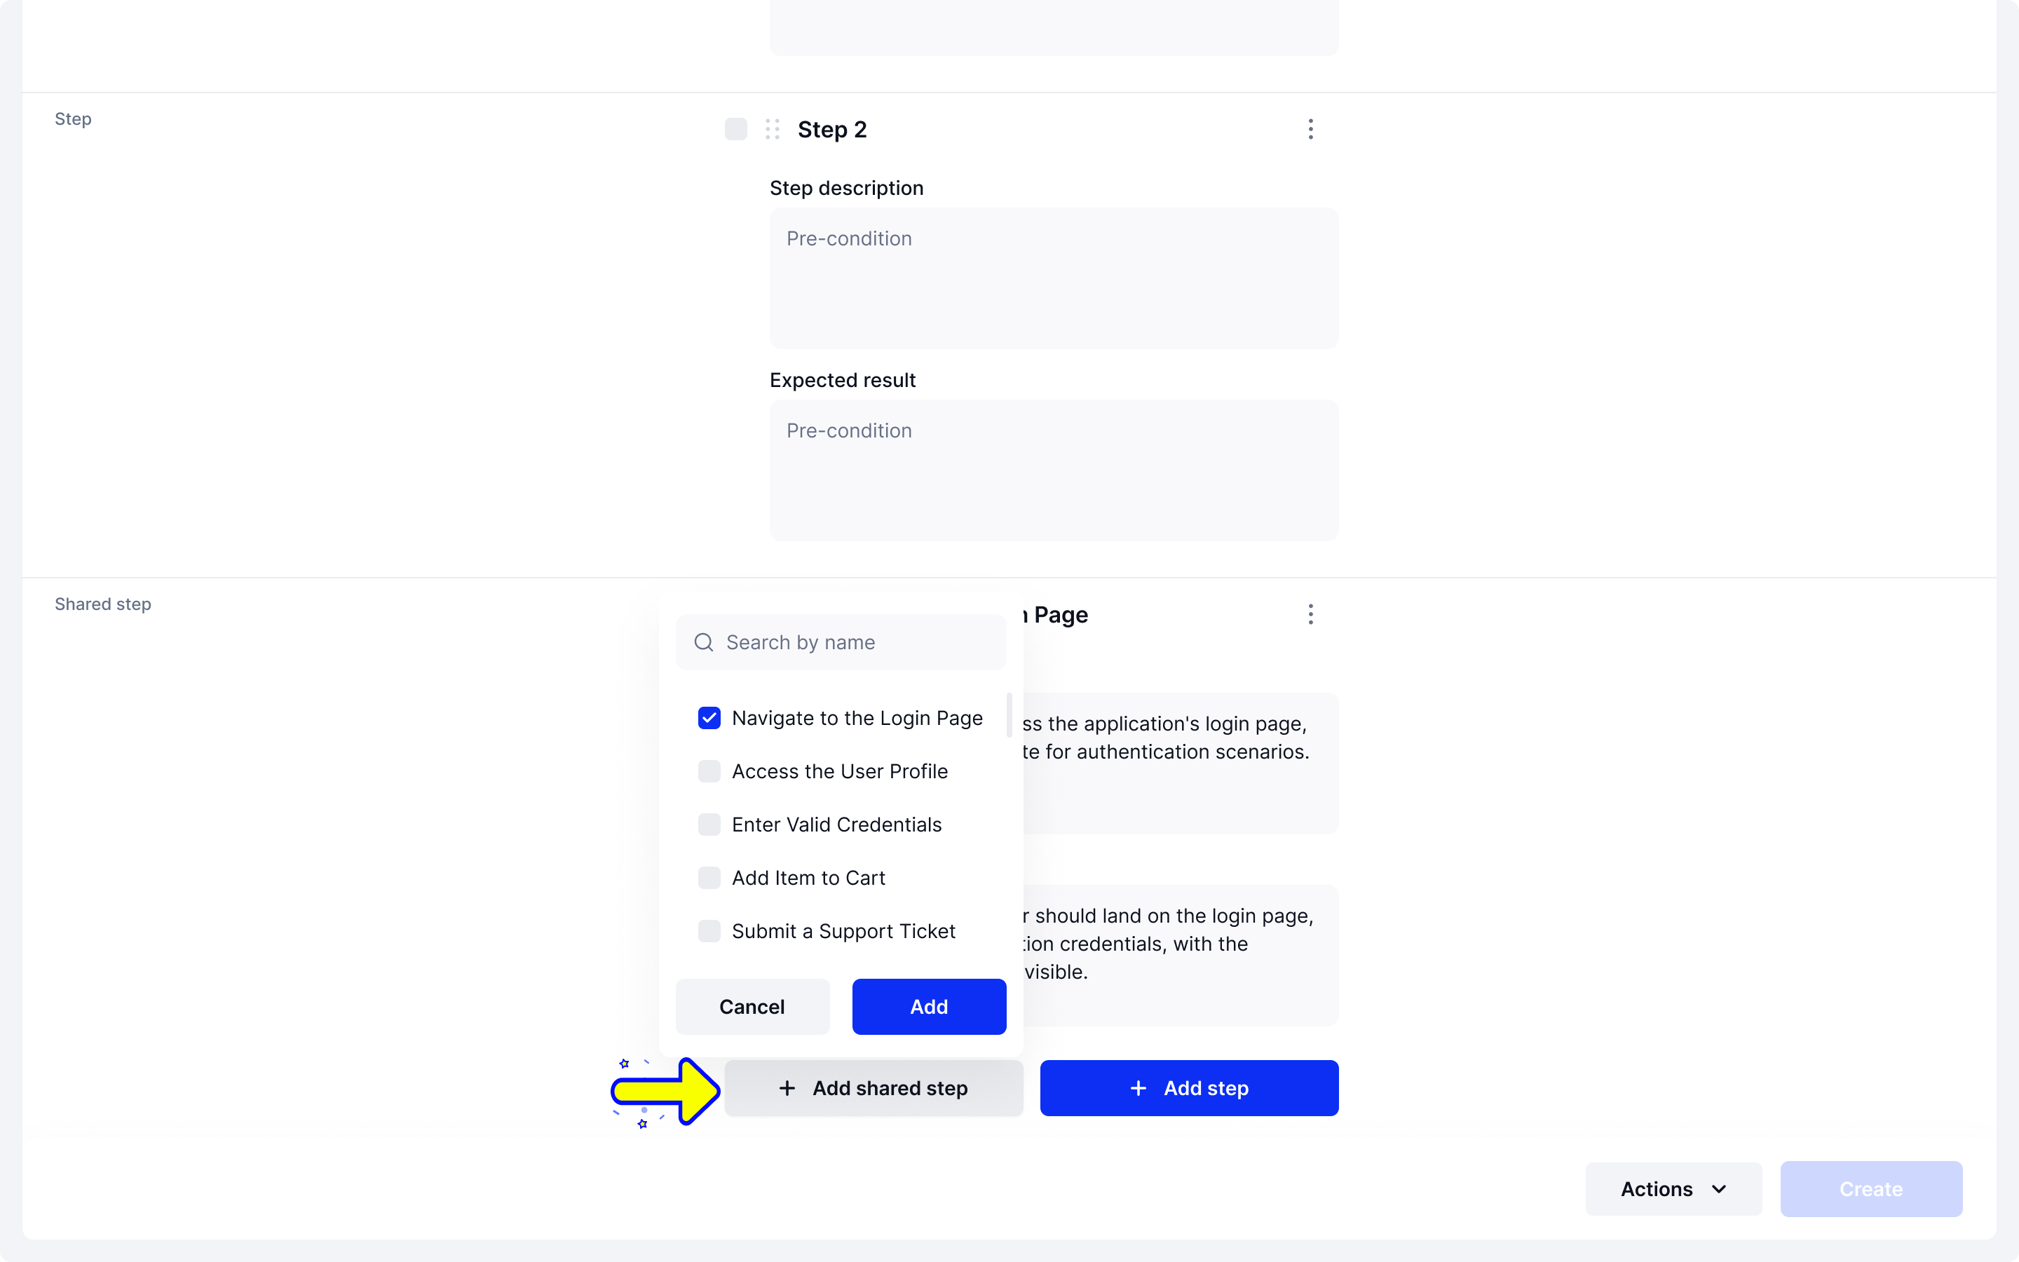Viewport: 2019px width, 1262px height.
Task: Check Access the User Profile
Action: [708, 771]
